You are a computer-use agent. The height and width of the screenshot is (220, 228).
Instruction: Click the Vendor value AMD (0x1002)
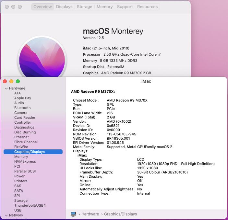click(x=119, y=121)
